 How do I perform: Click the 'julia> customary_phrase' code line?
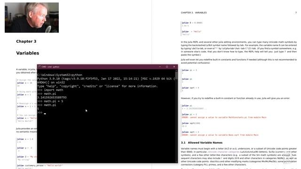(40, 165)
